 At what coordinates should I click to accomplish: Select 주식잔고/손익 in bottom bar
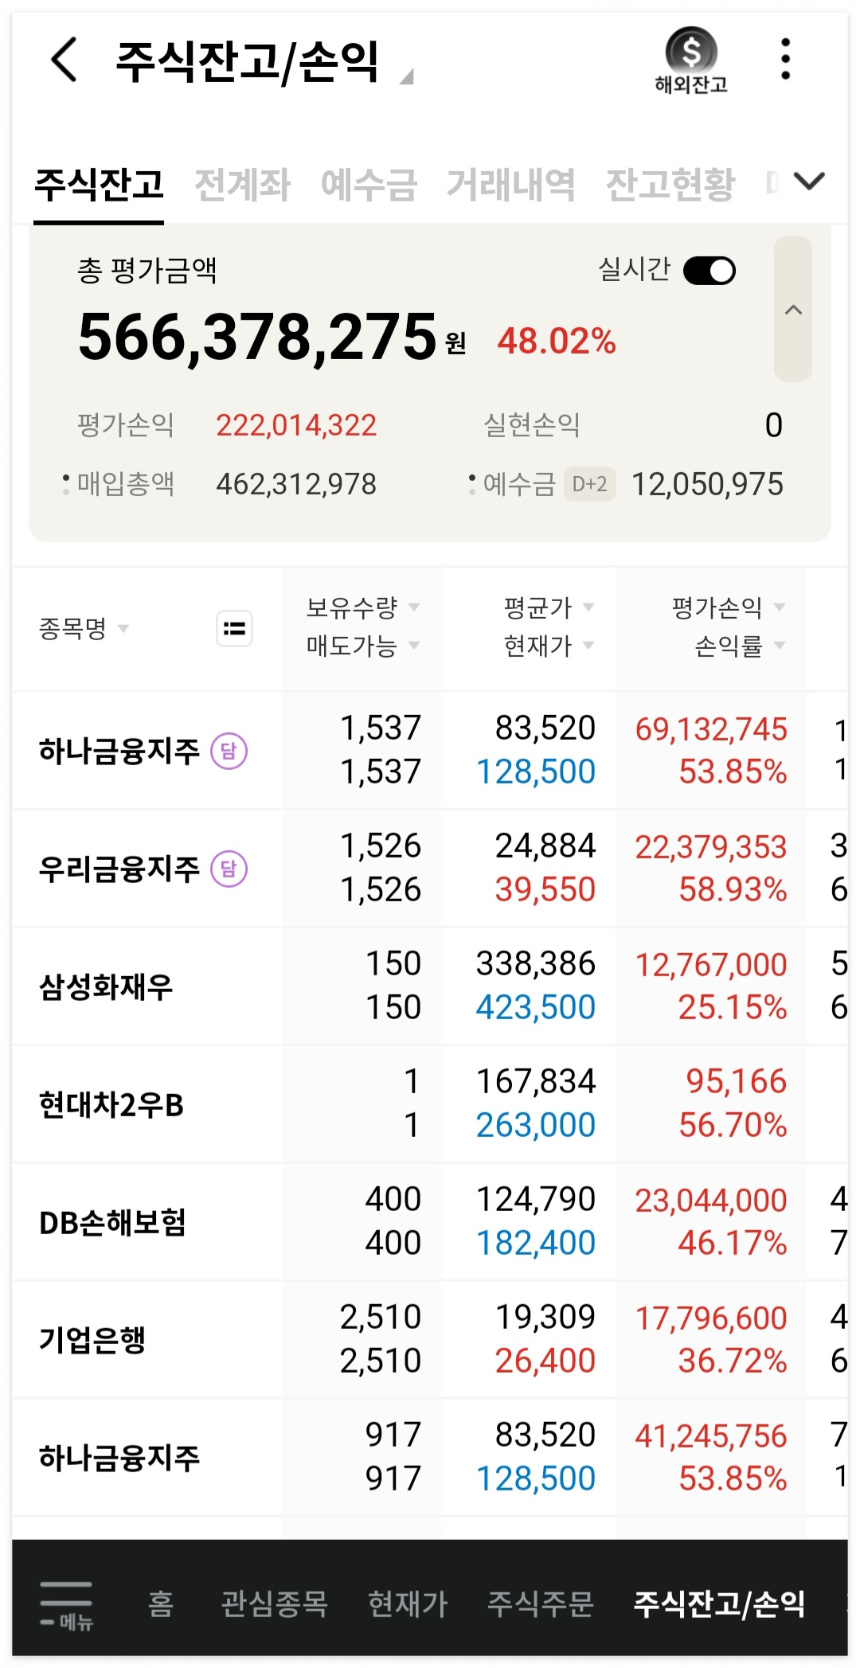point(719,1604)
